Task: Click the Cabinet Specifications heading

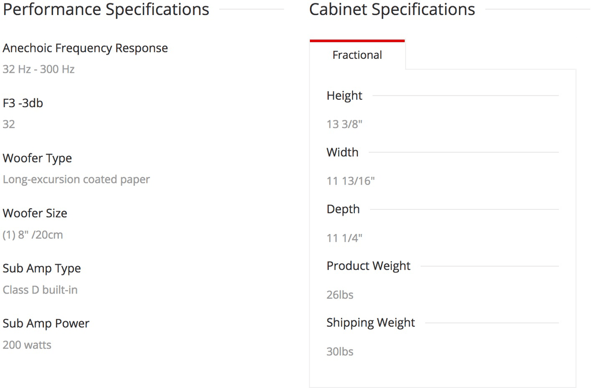Action: click(392, 10)
